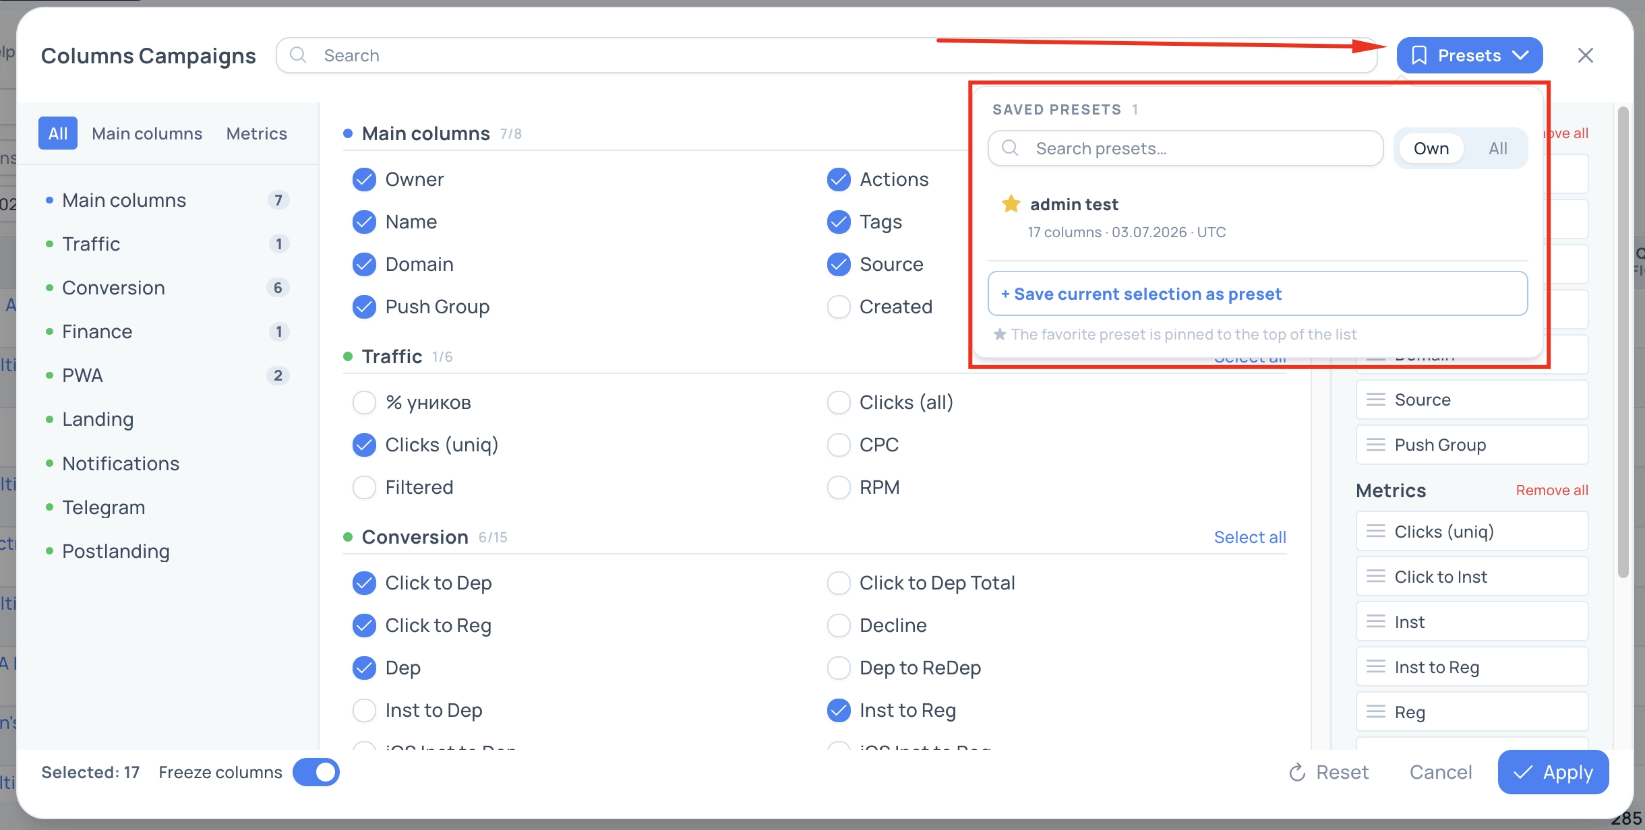This screenshot has height=830, width=1645.
Task: Uncheck the Clicks (uniq) checkbox
Action: pyautogui.click(x=364, y=445)
